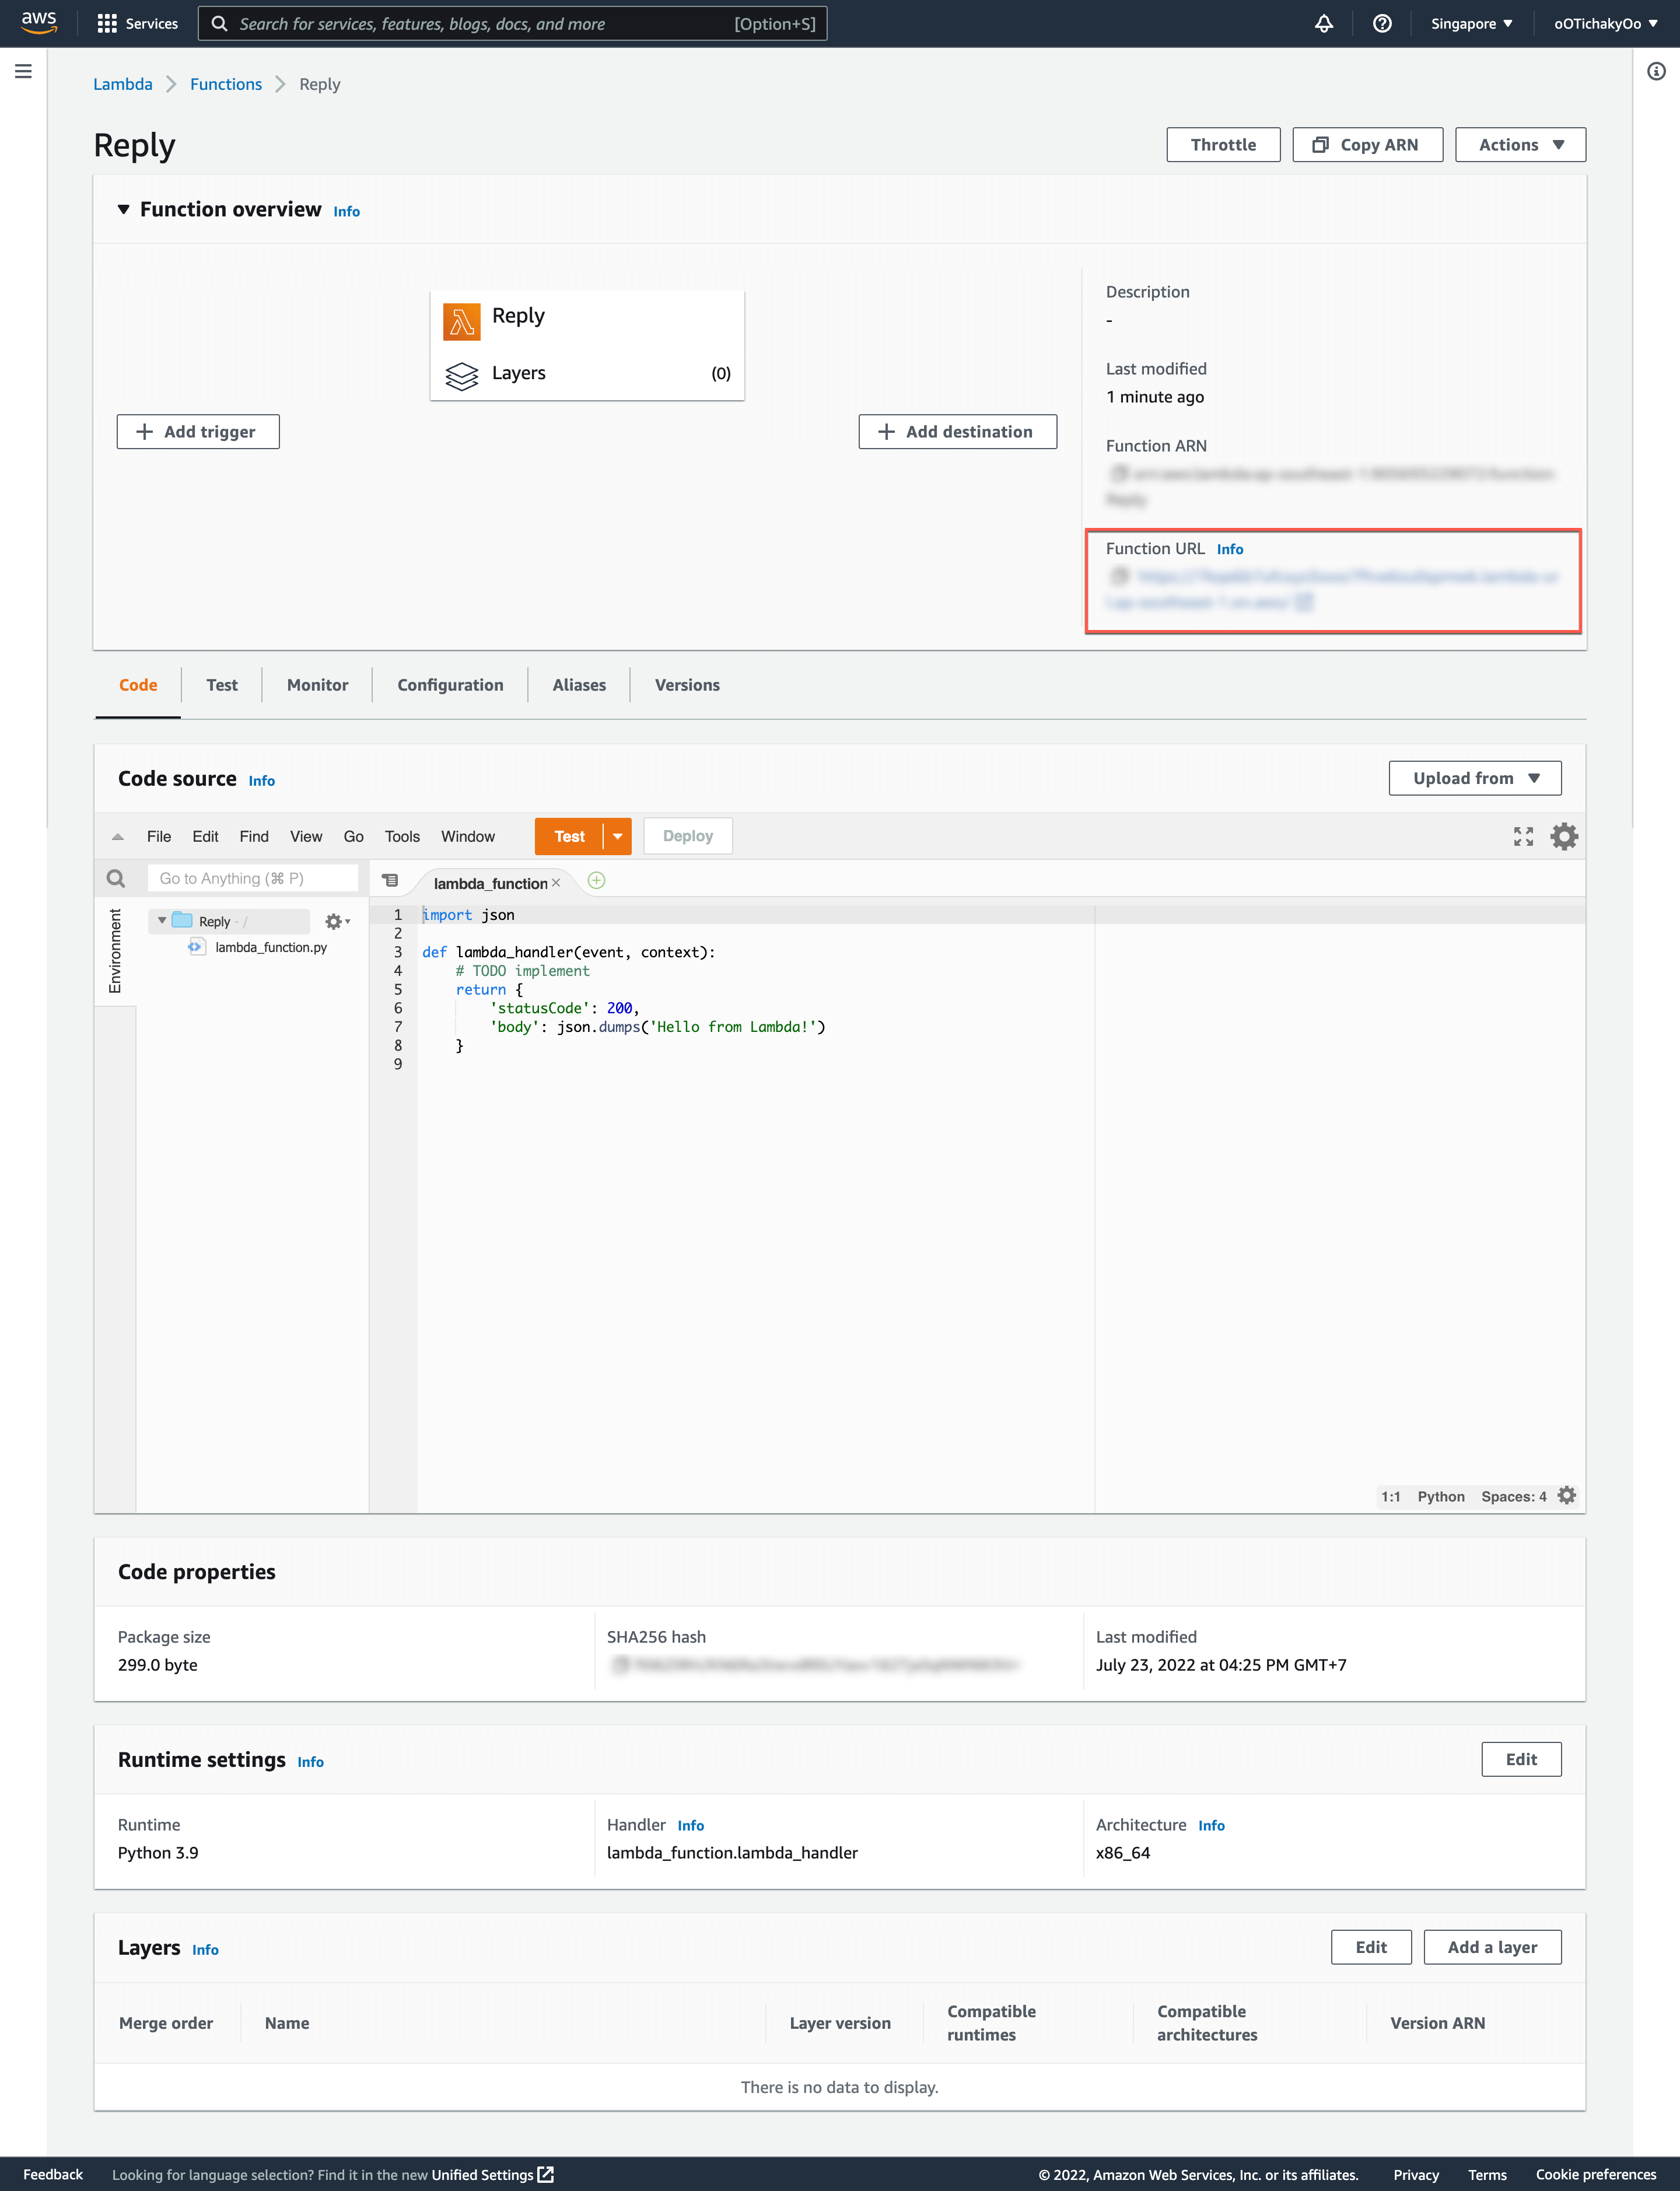This screenshot has height=2191, width=1680.
Task: Deploy the lambda function code
Action: [x=687, y=835]
